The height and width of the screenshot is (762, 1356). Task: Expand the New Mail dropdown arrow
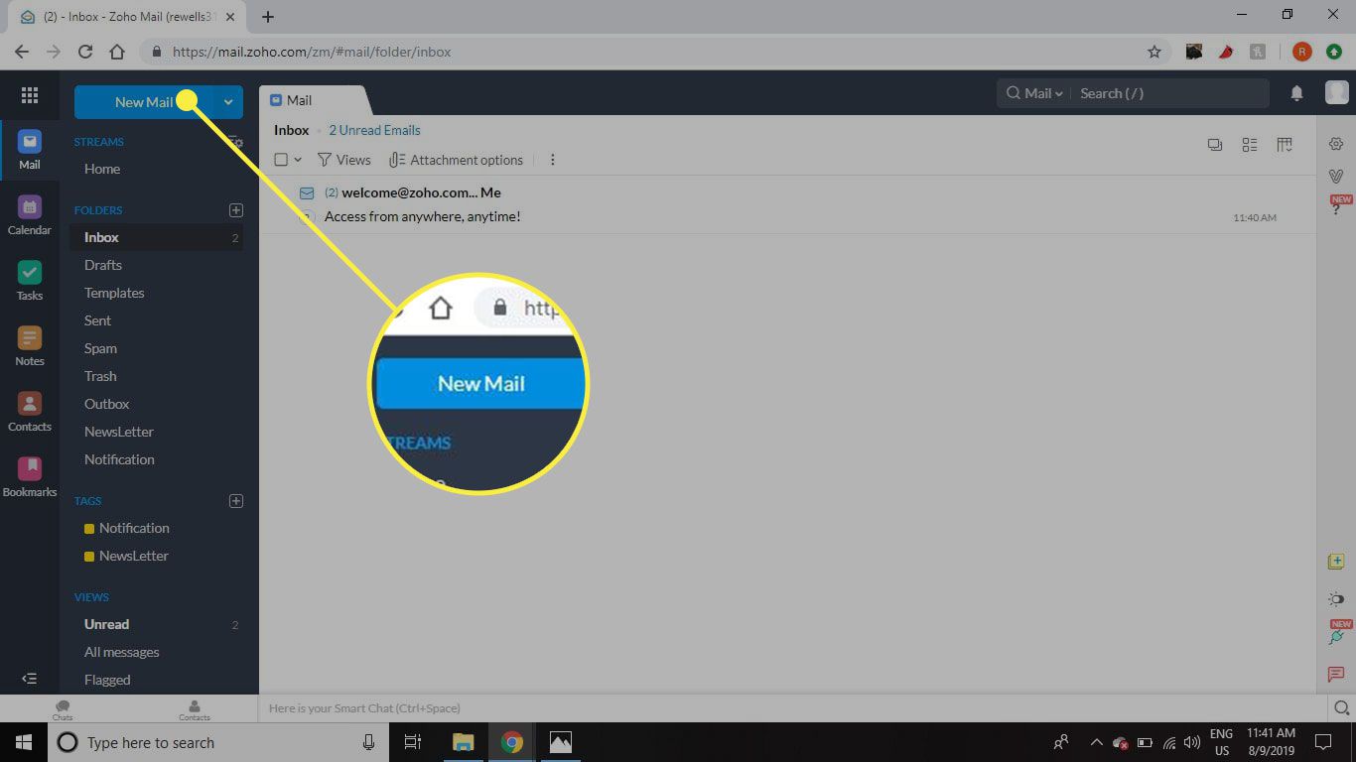228,102
